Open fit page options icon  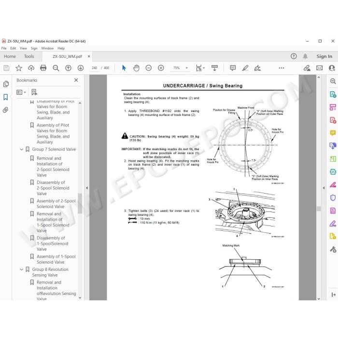200,68
